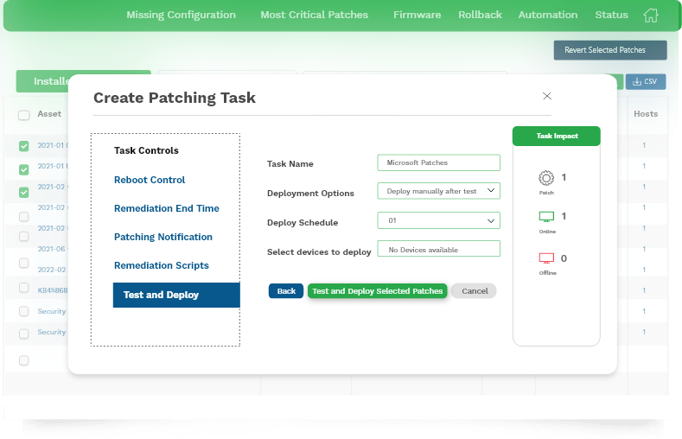Uncheck the third checked asset row checkbox
The image size is (682, 439).
click(24, 192)
